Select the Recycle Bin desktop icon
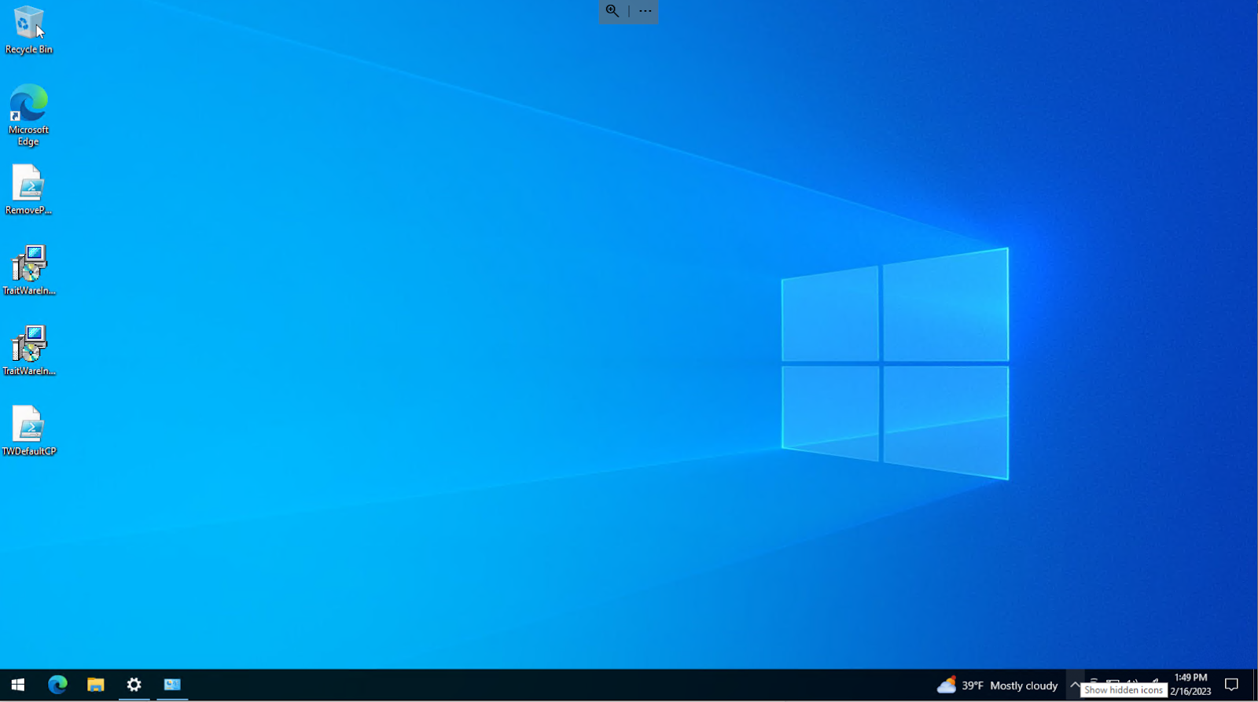The image size is (1258, 702). pyautogui.click(x=28, y=31)
